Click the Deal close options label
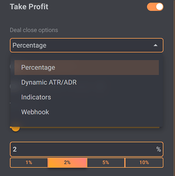Image resolution: width=175 pixels, height=176 pixels. click(34, 30)
